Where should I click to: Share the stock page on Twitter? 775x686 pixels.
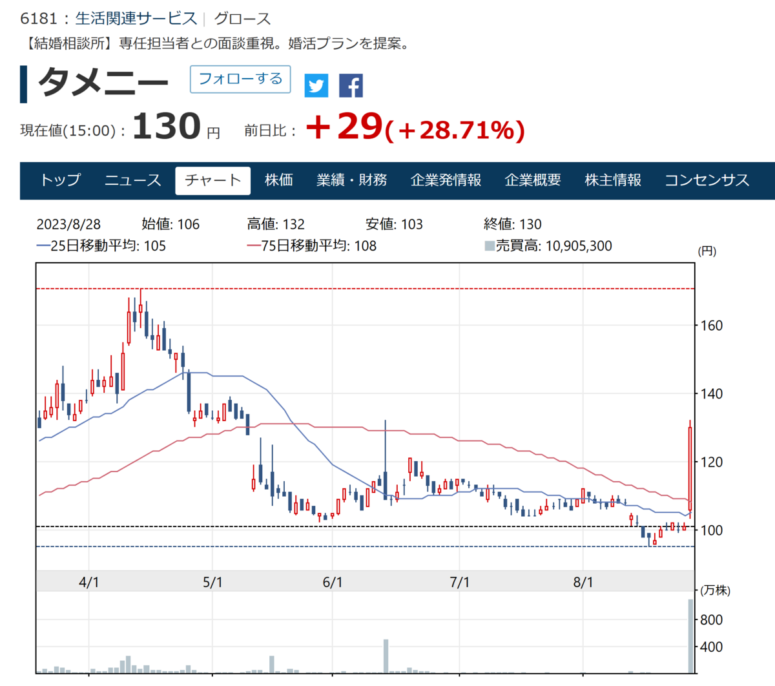click(316, 85)
